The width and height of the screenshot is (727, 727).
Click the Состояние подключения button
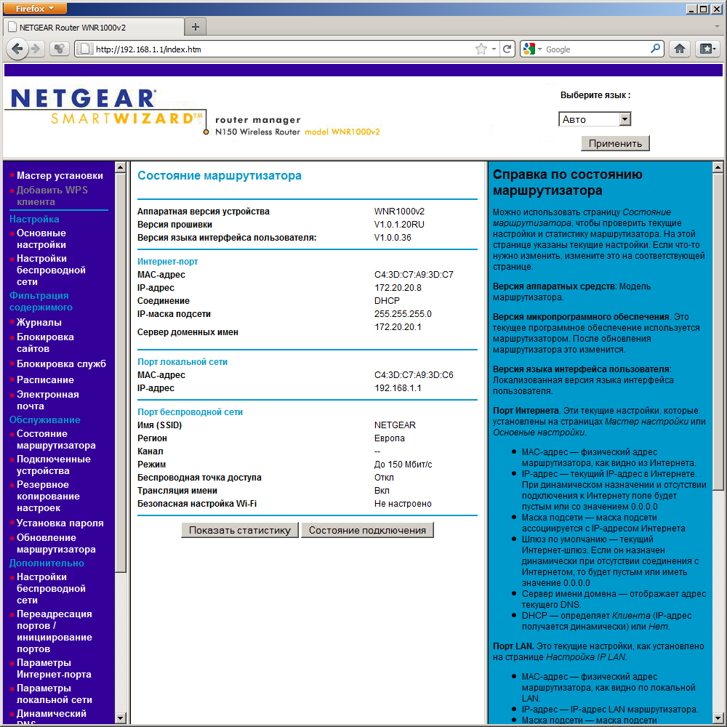[x=367, y=530]
